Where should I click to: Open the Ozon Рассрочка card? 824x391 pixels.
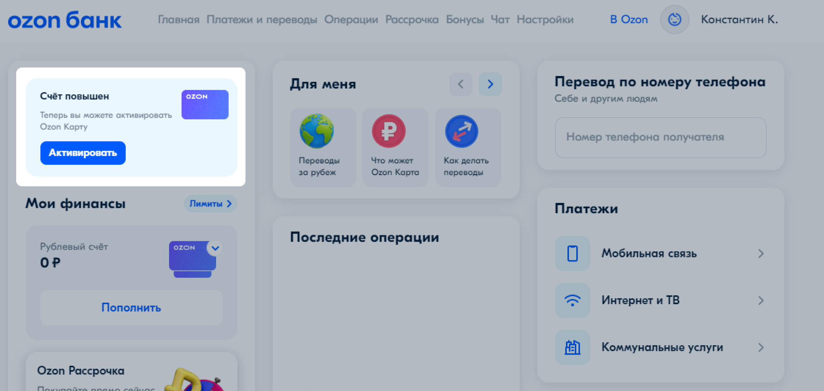click(x=131, y=371)
